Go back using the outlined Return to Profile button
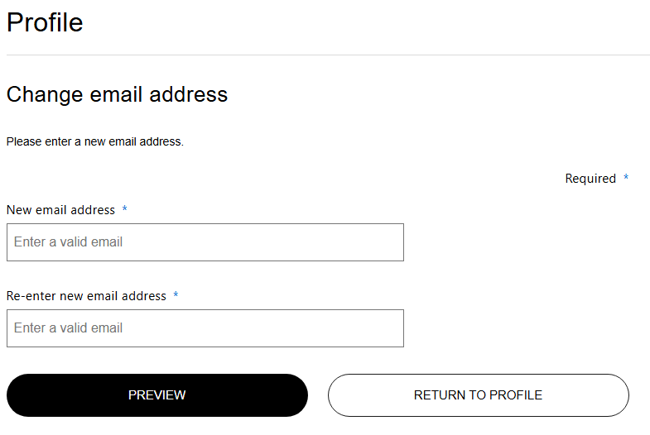650x435 pixels. click(x=478, y=395)
